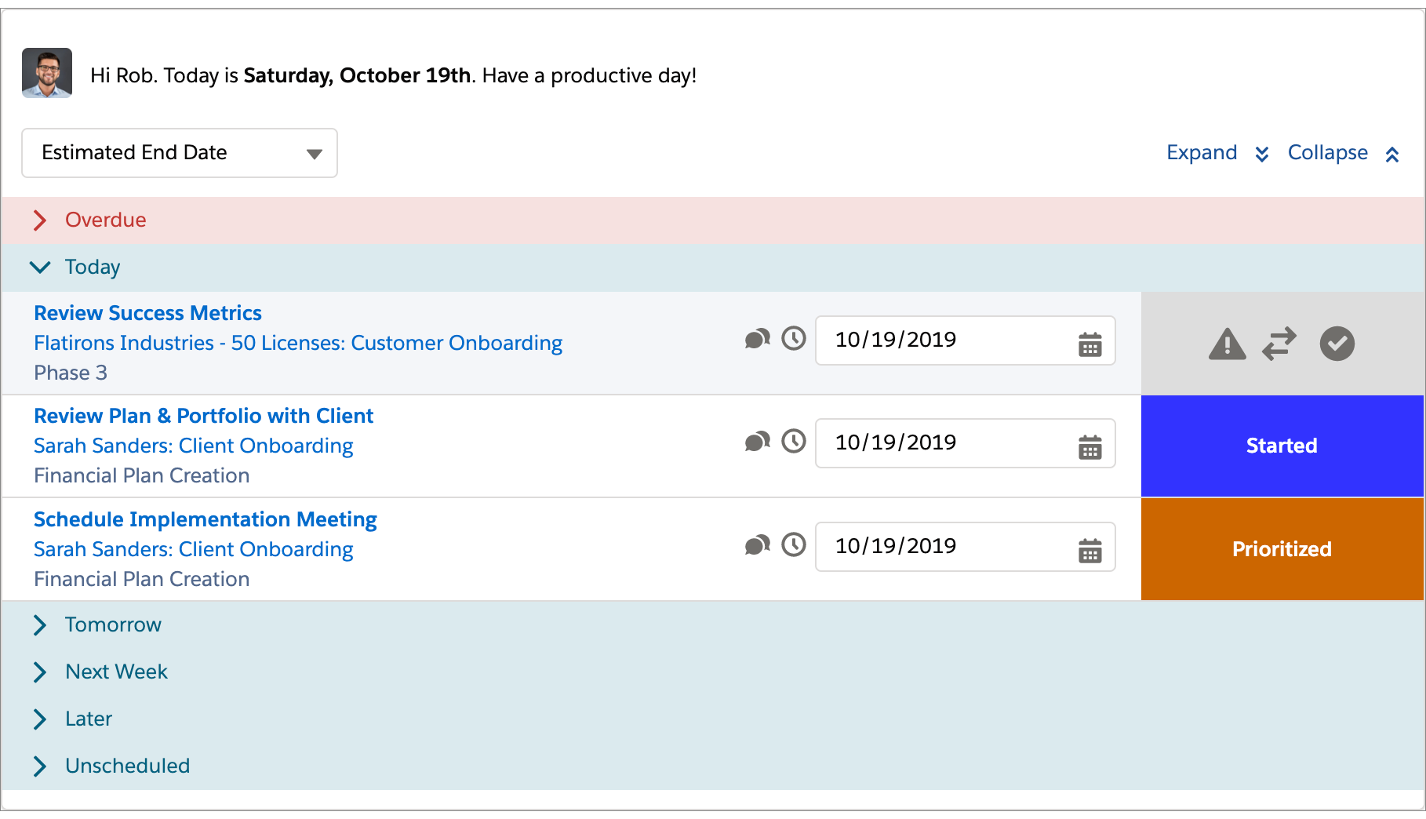Open the Review Success Metrics task
Viewport: 1426px width, 819px height.
coord(147,312)
